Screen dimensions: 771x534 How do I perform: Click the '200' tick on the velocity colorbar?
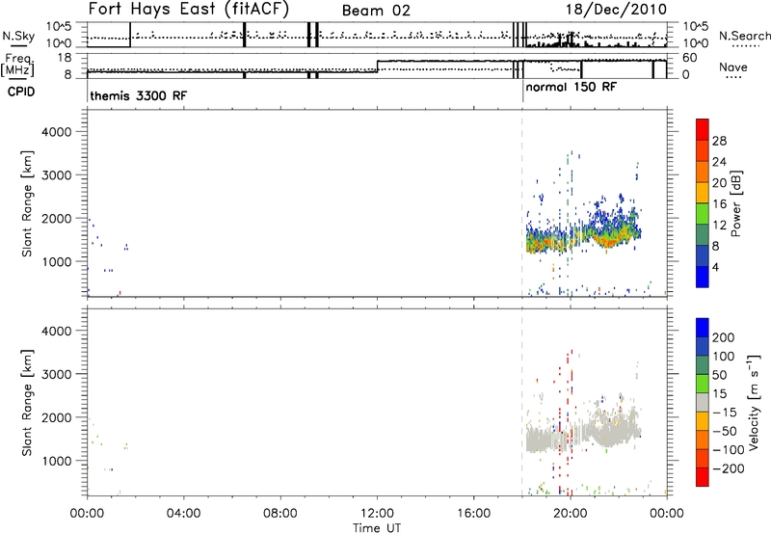[x=724, y=337]
